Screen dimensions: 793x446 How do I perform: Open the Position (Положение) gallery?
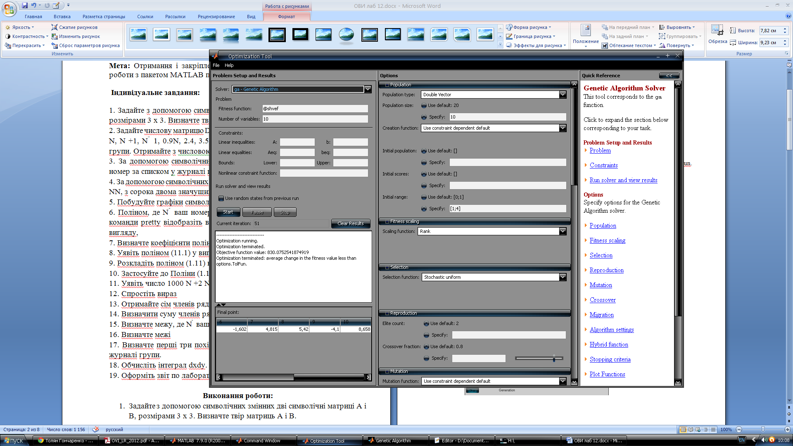586,36
